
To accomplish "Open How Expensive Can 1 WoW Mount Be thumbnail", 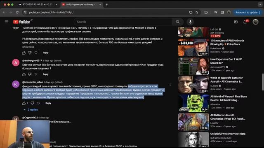I will tap(193, 66).
